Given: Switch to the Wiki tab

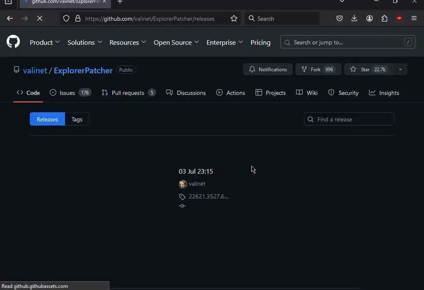Looking at the screenshot, I should (307, 93).
